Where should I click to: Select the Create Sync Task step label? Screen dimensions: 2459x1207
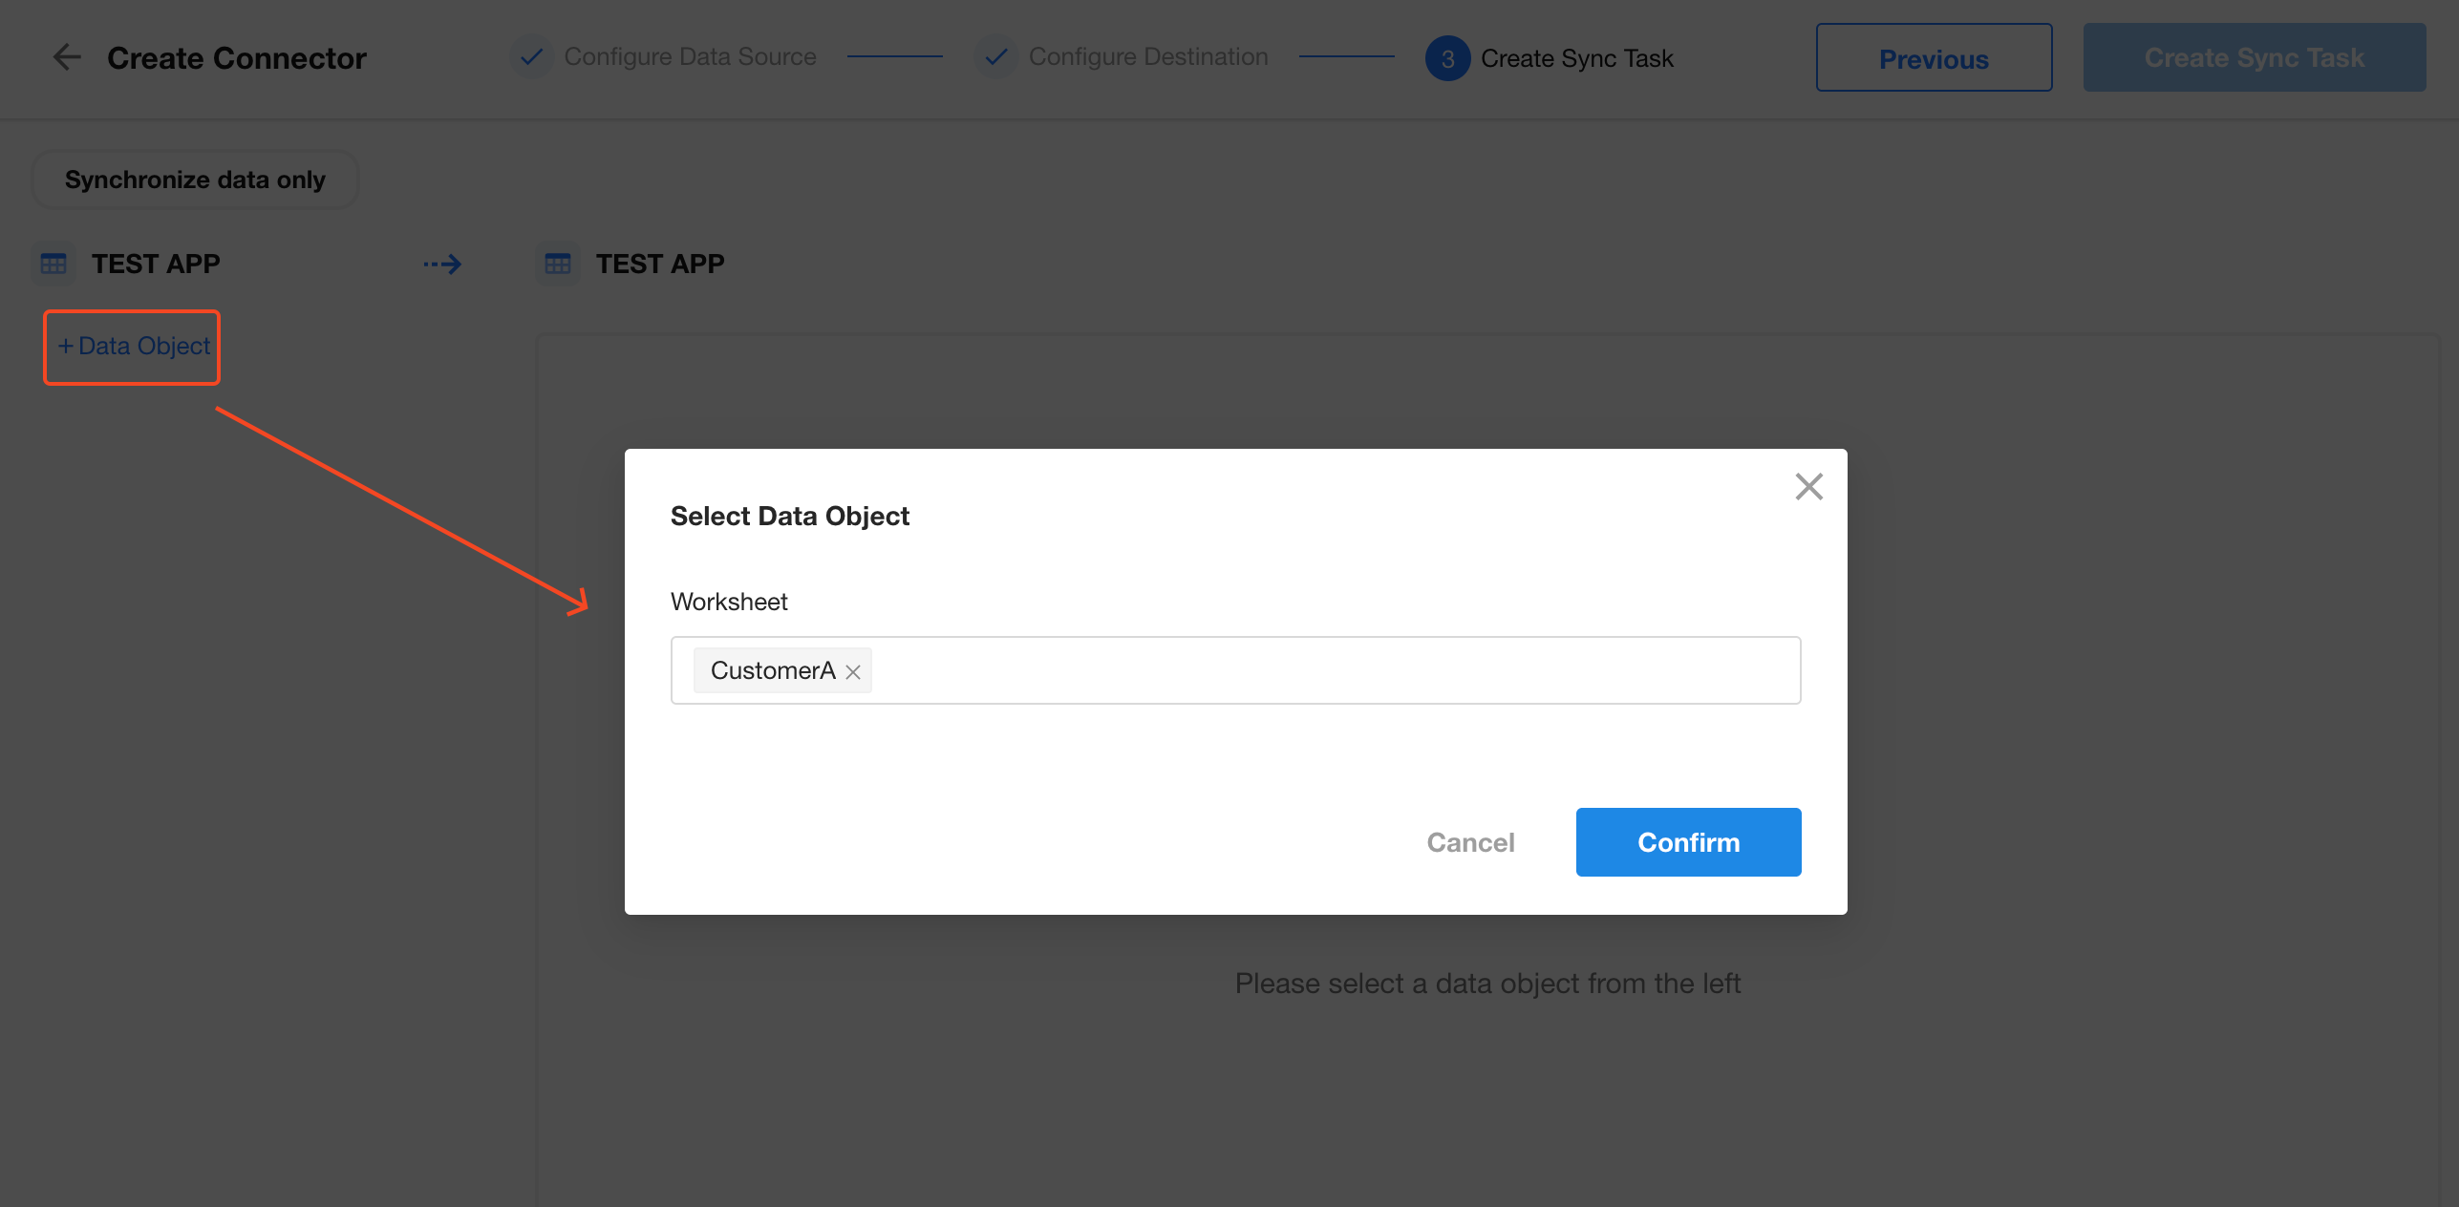pyautogui.click(x=1576, y=58)
